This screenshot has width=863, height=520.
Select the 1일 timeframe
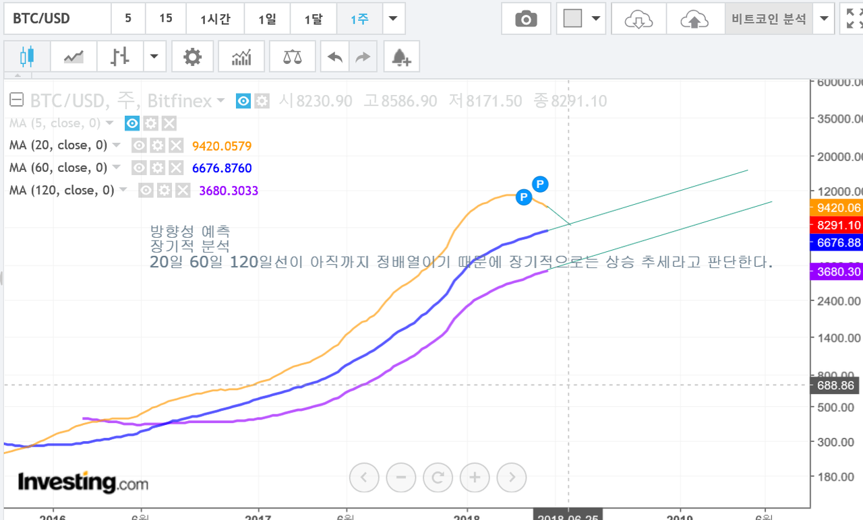pyautogui.click(x=267, y=19)
